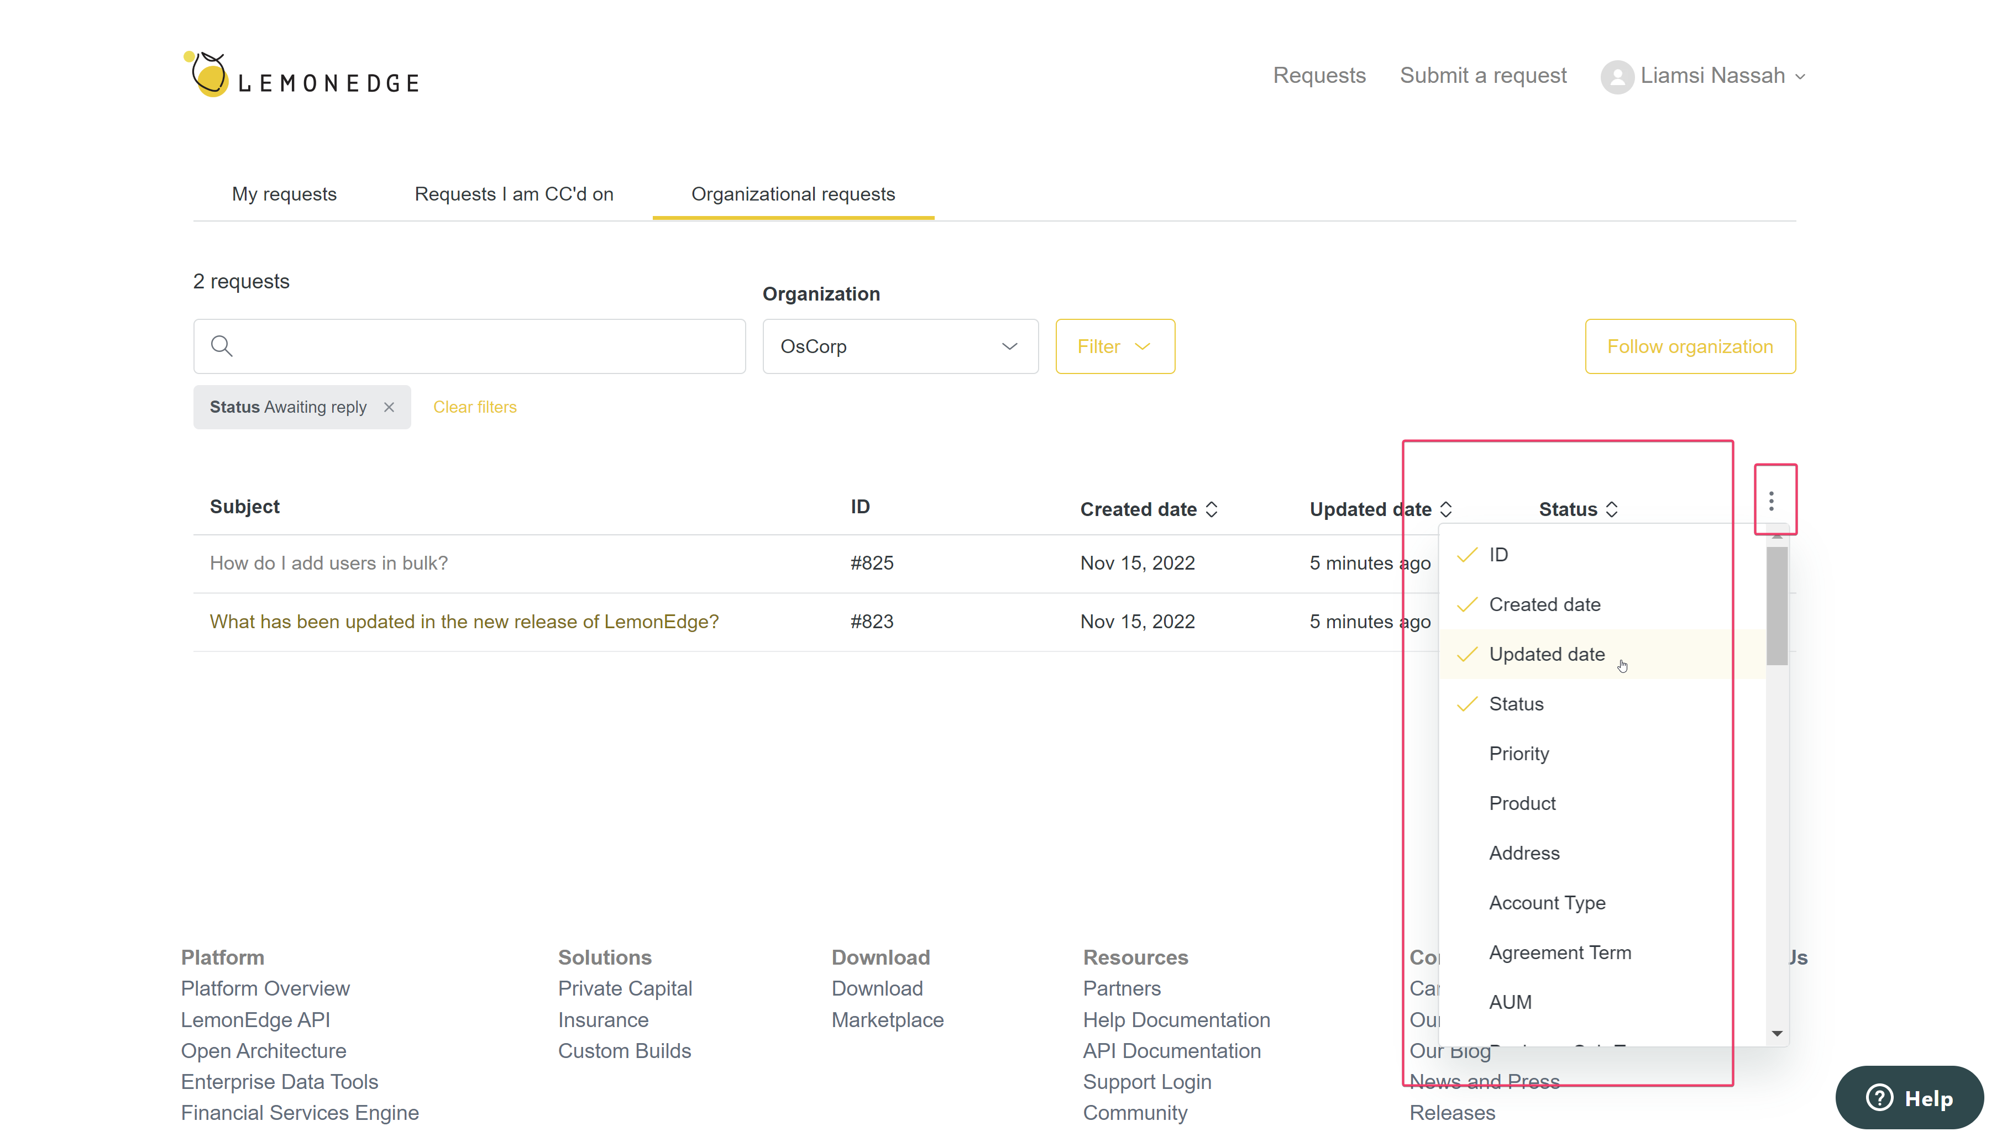Enable the Account Type column
The width and height of the screenshot is (2007, 1142).
1601,903
